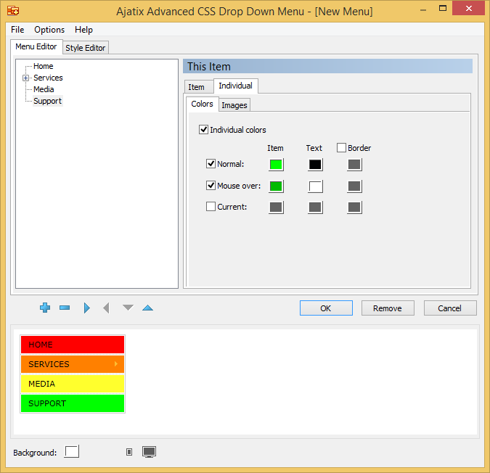Select Home in the menu tree
The image size is (490, 473).
click(44, 66)
